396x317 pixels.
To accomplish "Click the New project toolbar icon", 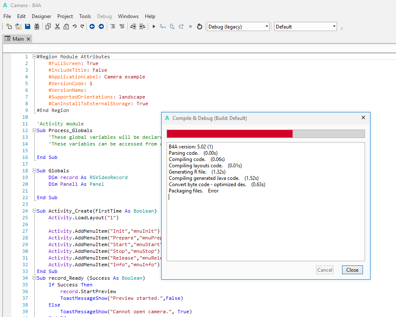I will (9, 26).
